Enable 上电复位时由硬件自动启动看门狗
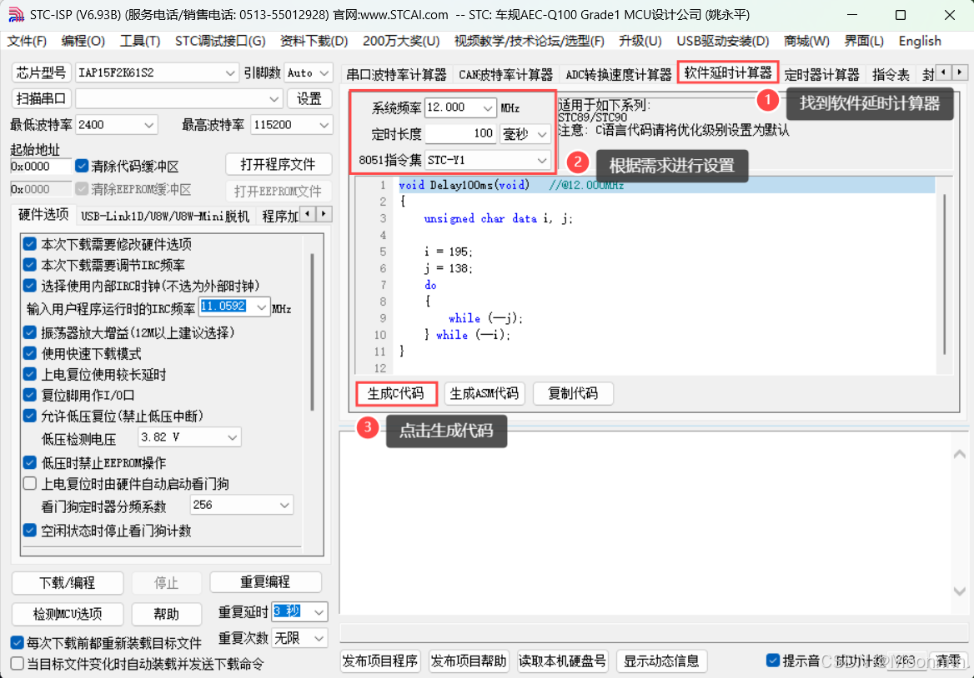The image size is (974, 678). pyautogui.click(x=30, y=483)
